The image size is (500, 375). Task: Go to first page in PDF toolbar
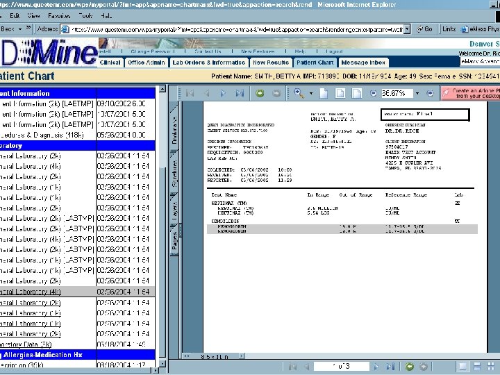[x=190, y=93]
